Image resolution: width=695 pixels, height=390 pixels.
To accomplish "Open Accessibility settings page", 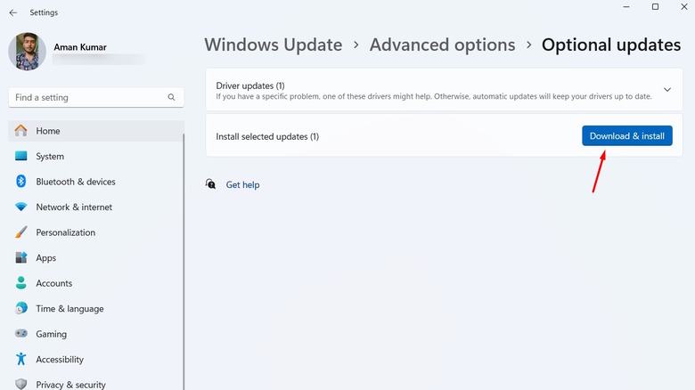I will coord(60,360).
